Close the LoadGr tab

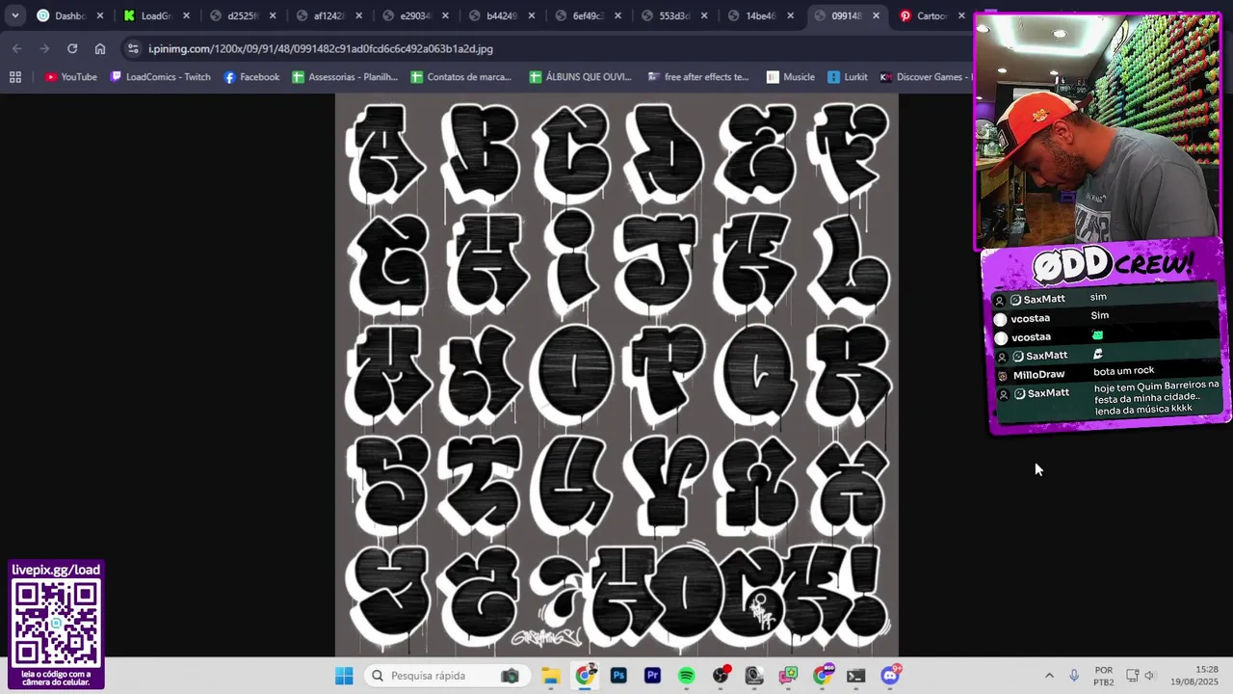click(x=186, y=15)
